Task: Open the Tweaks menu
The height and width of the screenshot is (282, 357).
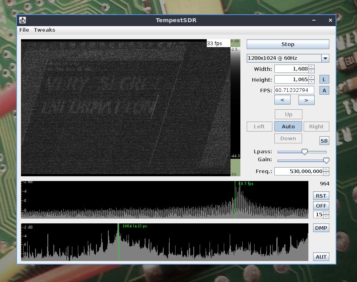Action: click(44, 30)
